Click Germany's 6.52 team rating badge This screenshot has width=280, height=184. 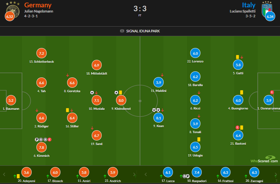click(10, 16)
